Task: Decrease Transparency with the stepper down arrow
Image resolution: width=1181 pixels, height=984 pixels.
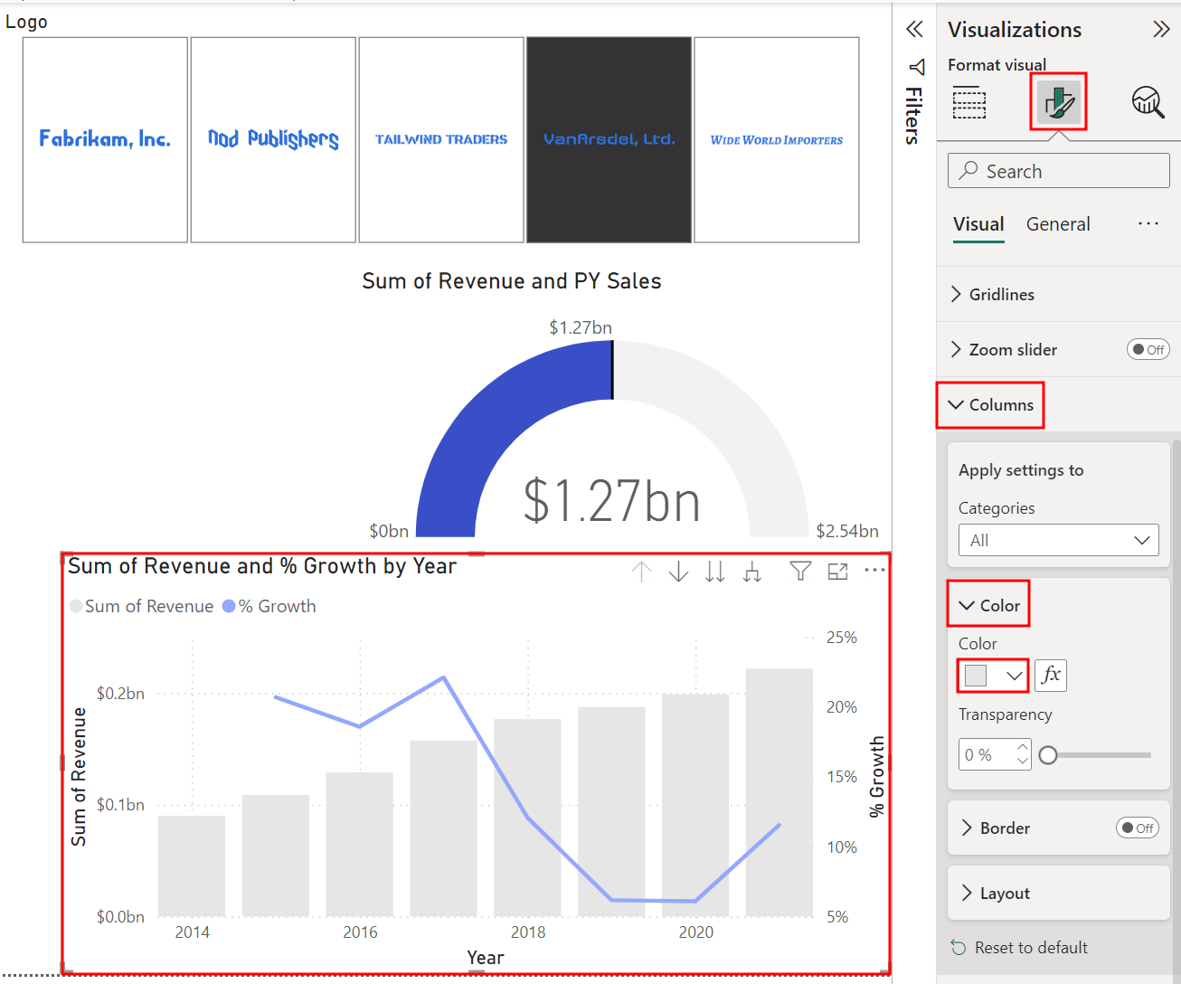Action: point(1023,762)
